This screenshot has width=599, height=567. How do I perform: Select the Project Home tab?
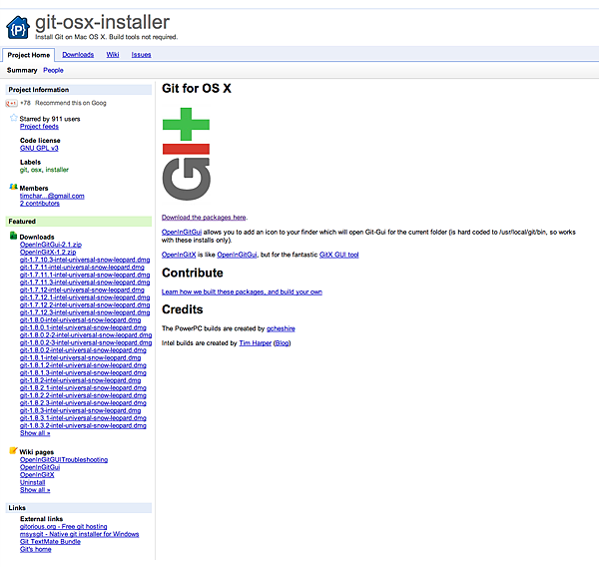pyautogui.click(x=29, y=55)
